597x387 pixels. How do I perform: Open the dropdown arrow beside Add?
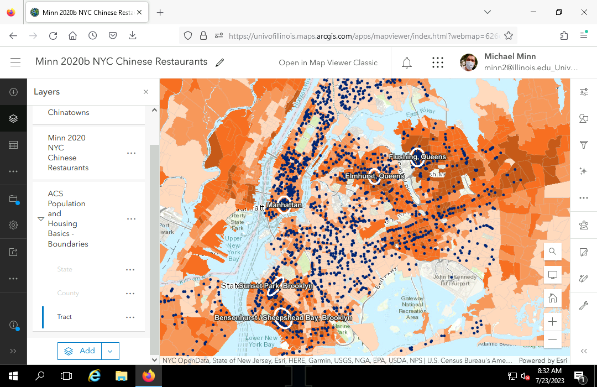click(110, 351)
